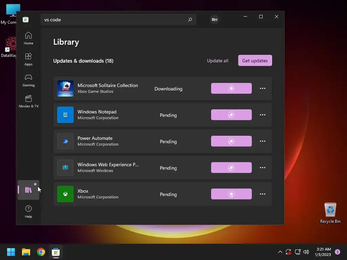Maximize the Microsoft Store window
This screenshot has height=260, width=347.
click(x=261, y=17)
